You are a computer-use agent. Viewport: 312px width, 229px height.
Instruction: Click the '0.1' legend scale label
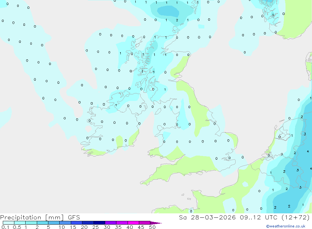click(x=5, y=227)
